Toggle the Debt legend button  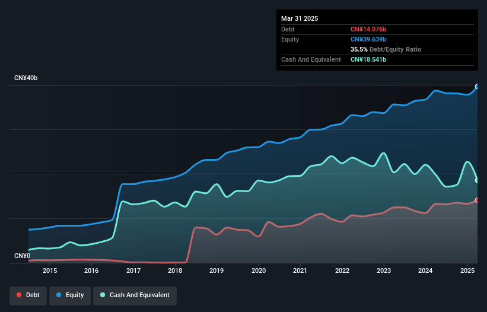(x=28, y=295)
